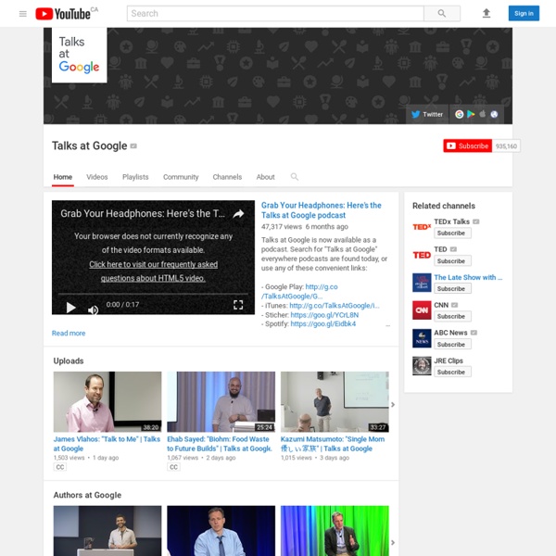Open channel search magnifier icon
This screenshot has width=556, height=556.
(x=295, y=177)
